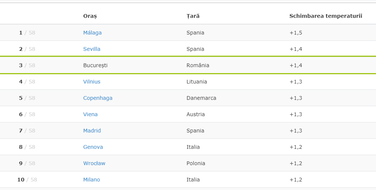This screenshot has height=190, width=376.
Task: Select the highlighted București row
Action: 188,65
